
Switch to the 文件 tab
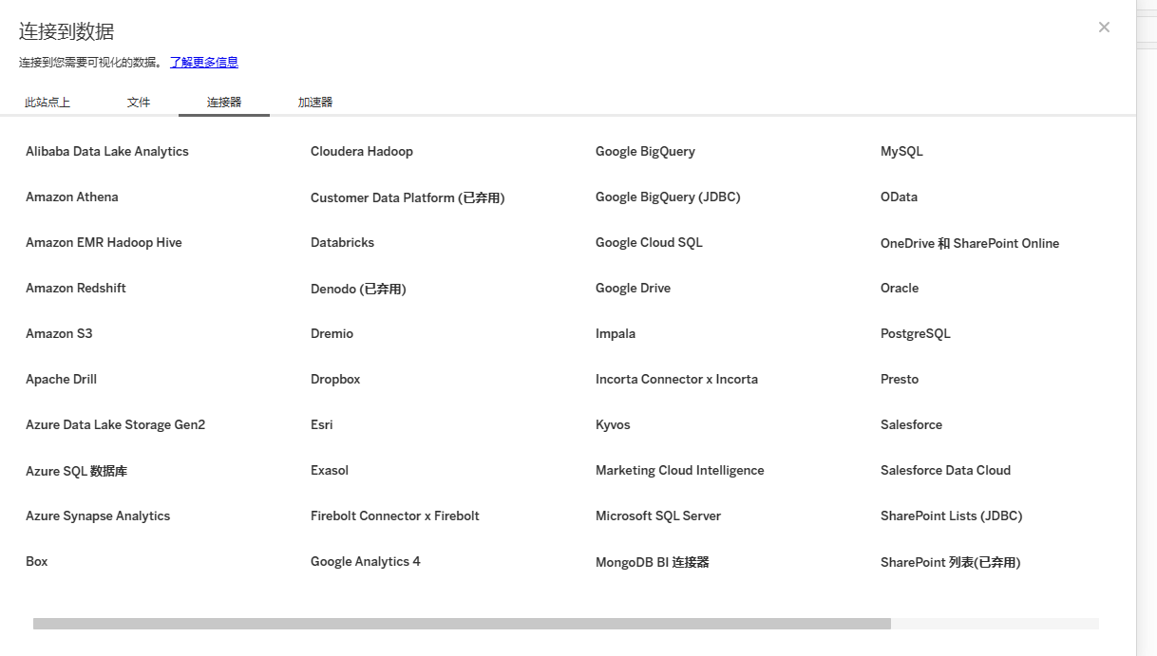[x=139, y=102]
